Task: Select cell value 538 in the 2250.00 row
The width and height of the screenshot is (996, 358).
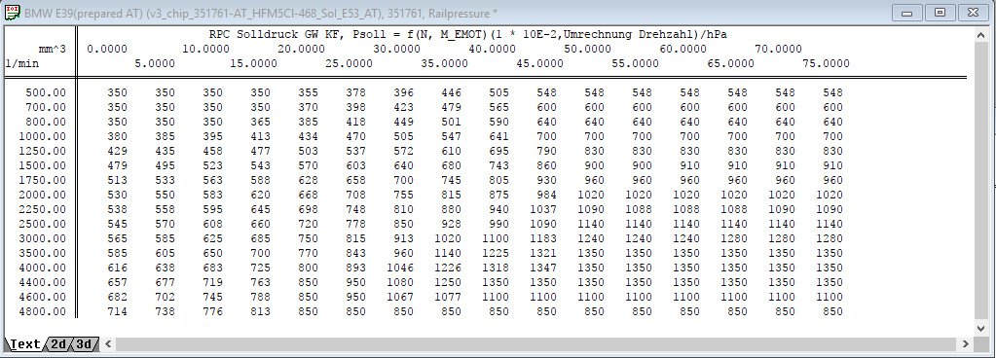Action: coord(117,209)
